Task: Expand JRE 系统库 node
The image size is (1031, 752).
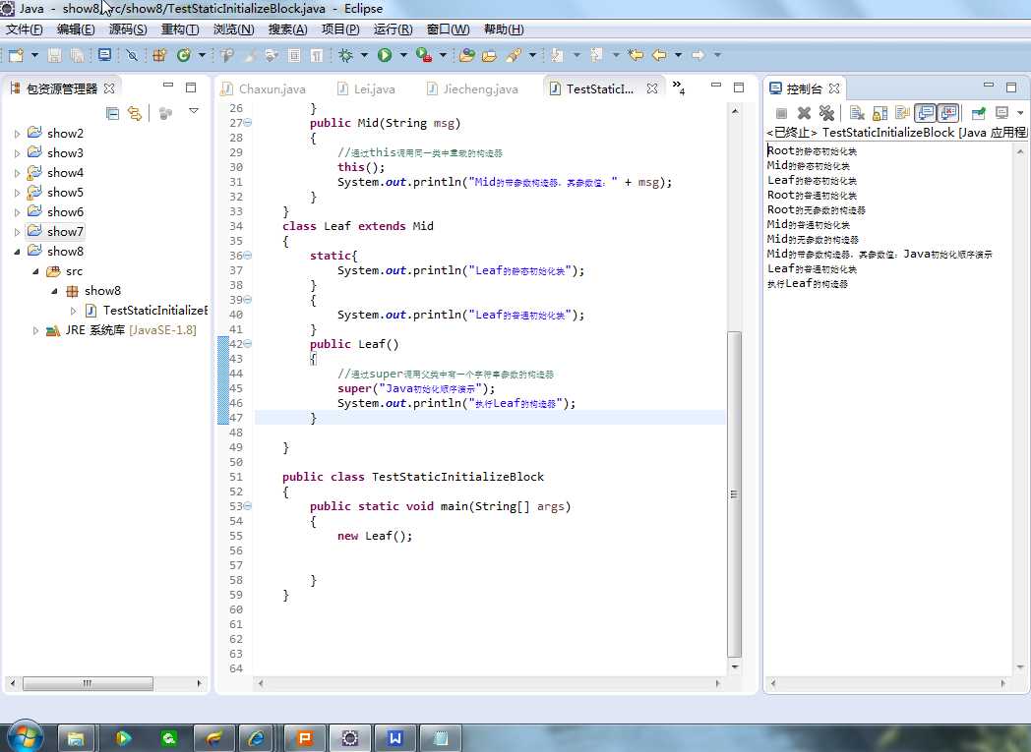Action: point(35,330)
